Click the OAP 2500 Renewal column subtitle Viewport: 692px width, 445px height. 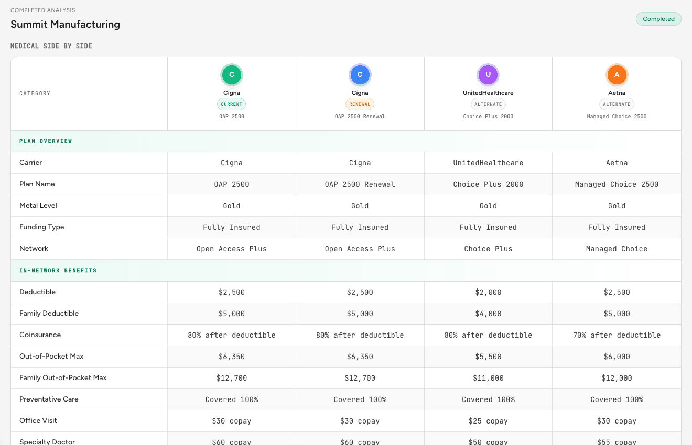coord(360,116)
